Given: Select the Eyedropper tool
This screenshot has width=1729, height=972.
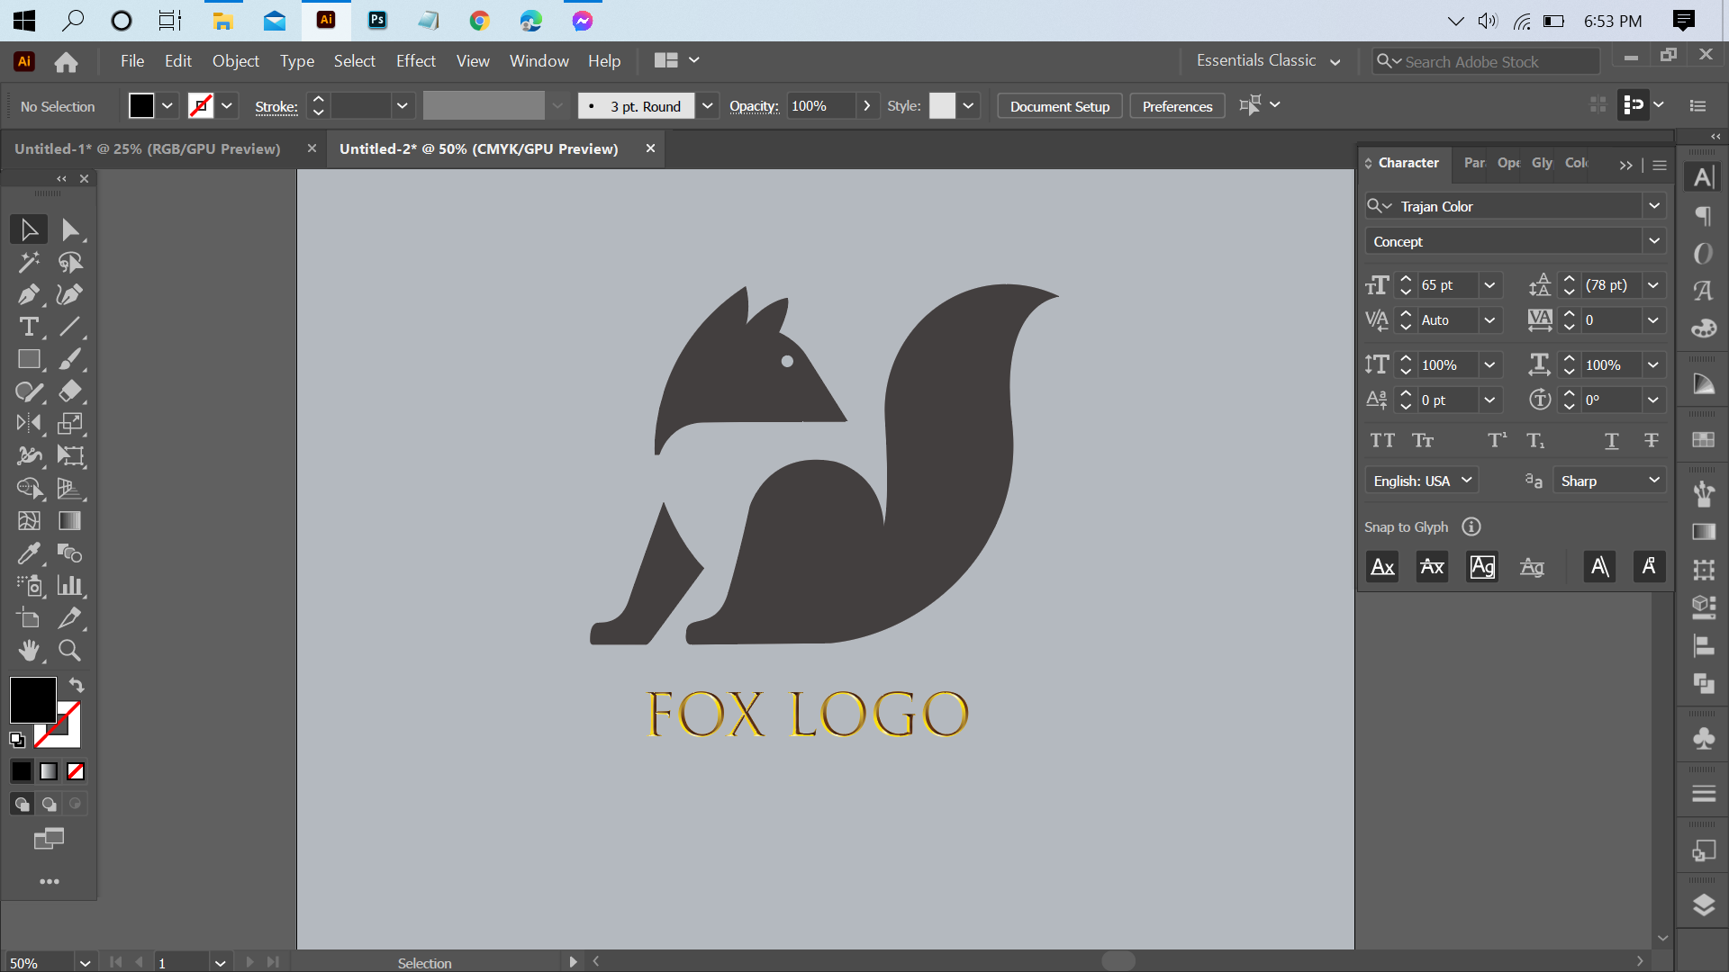Looking at the screenshot, I should pyautogui.click(x=28, y=553).
